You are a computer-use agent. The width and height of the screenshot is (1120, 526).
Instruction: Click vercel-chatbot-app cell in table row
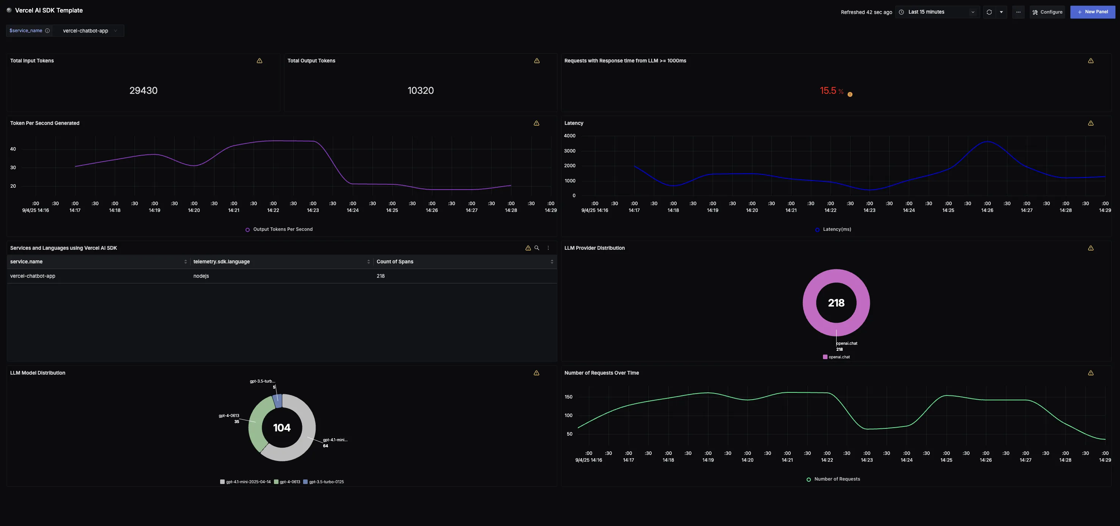pyautogui.click(x=33, y=276)
